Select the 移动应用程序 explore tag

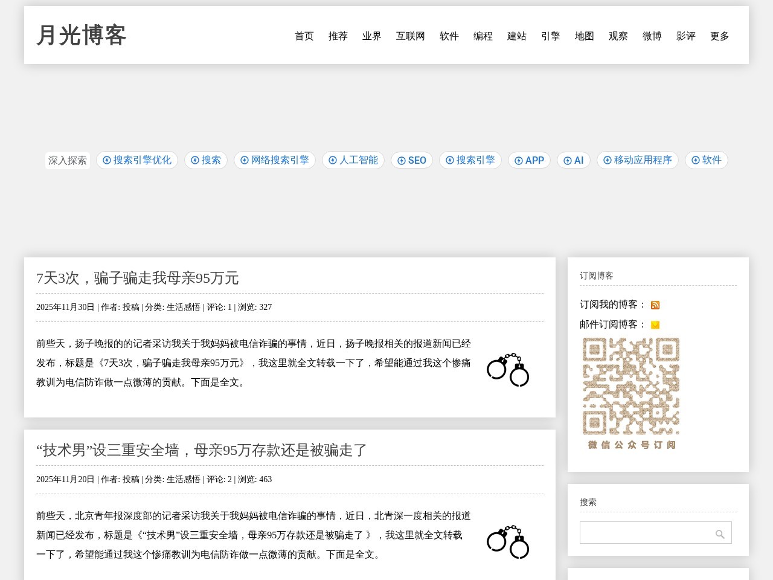coord(638,160)
